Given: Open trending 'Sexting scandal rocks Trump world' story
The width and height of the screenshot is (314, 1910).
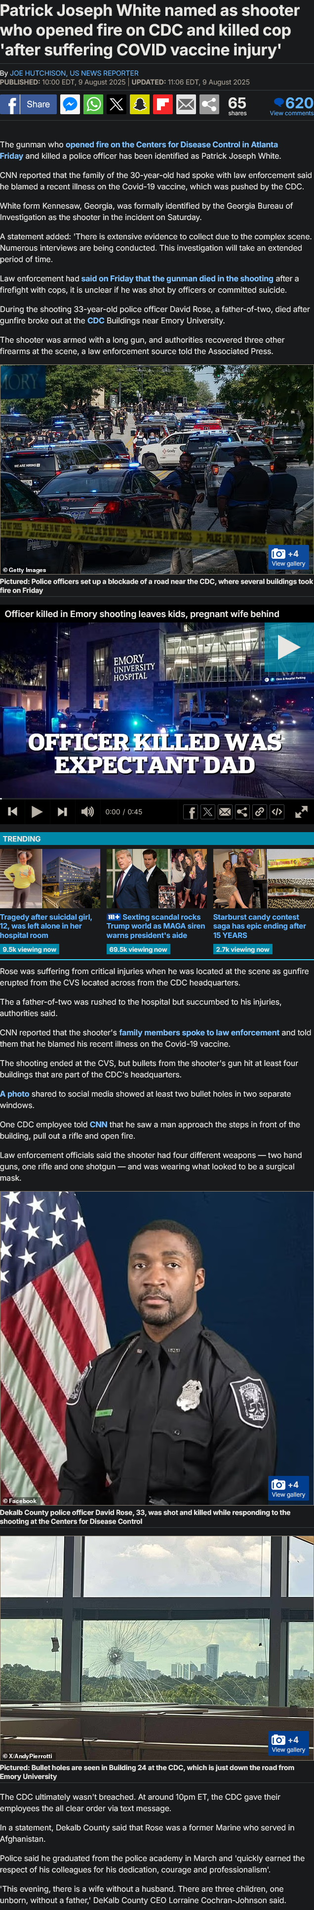Looking at the screenshot, I should (x=156, y=926).
